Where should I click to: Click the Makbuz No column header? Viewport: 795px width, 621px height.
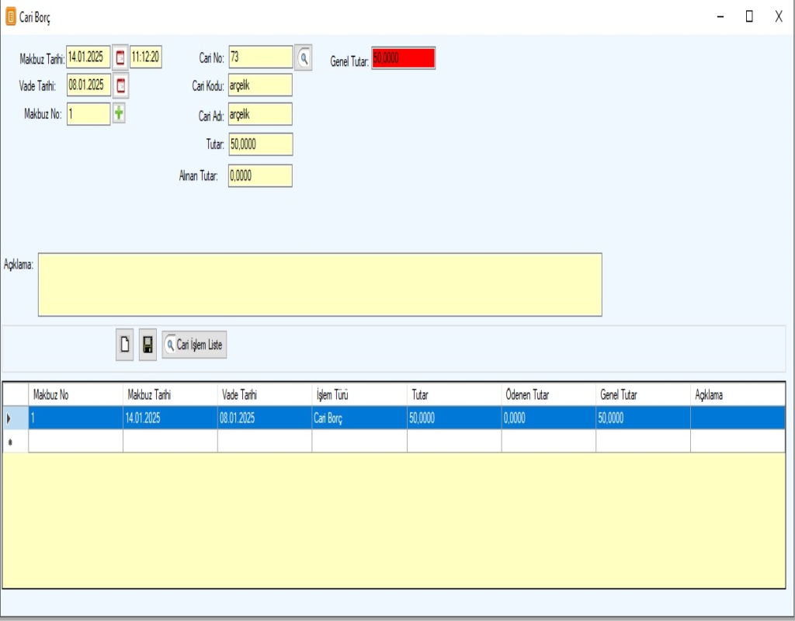[75, 395]
